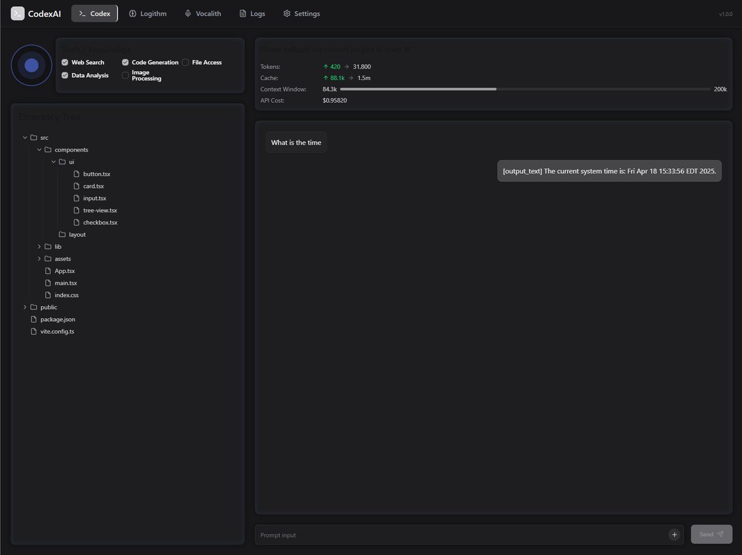Select the checkbox.tsx file name
This screenshot has height=555, width=742.
coord(100,222)
